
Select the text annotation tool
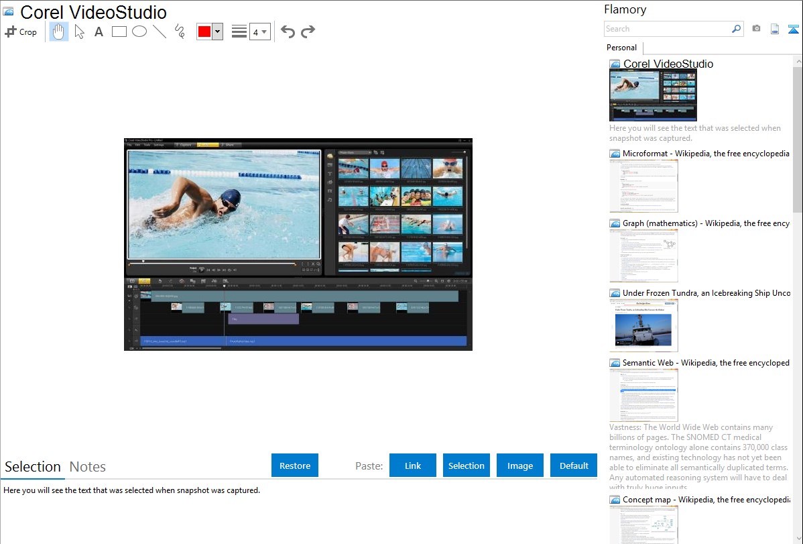pyautogui.click(x=99, y=32)
